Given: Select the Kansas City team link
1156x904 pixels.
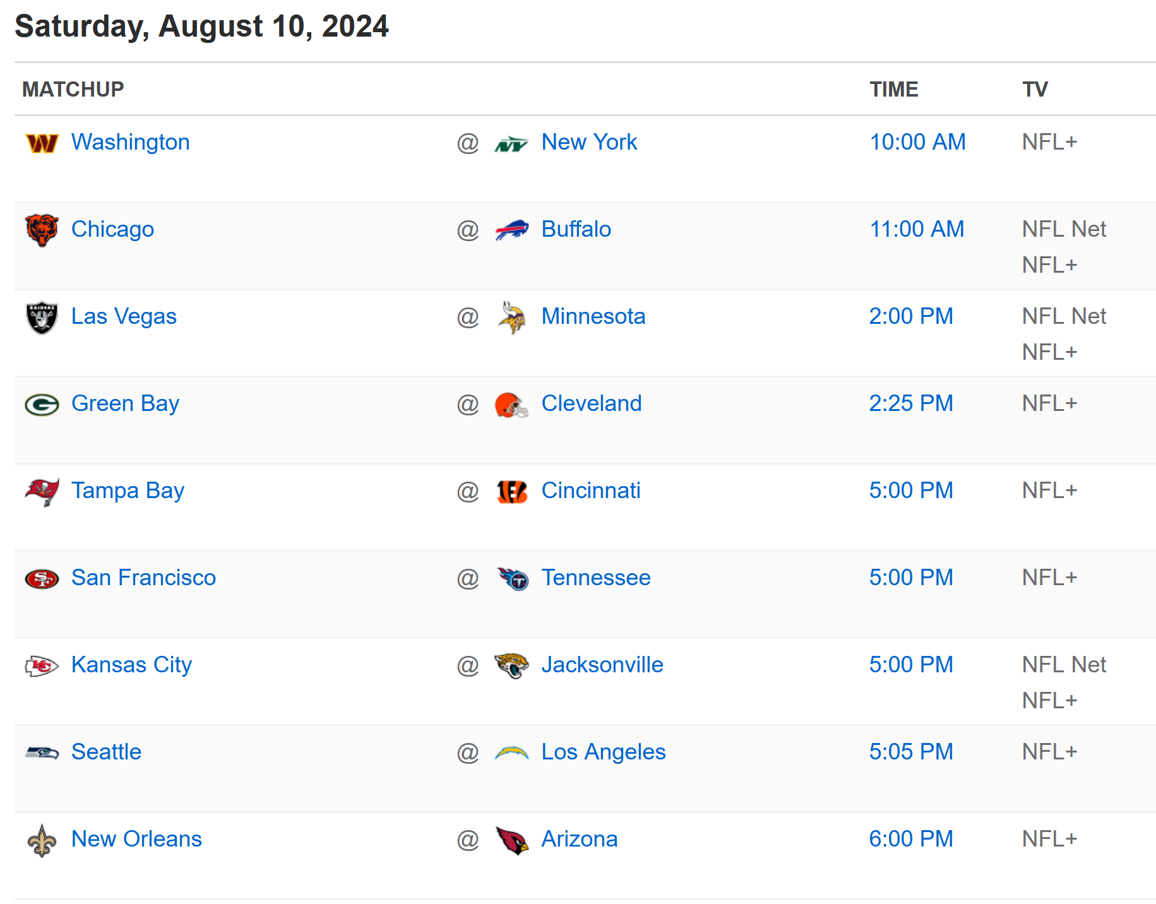Looking at the screenshot, I should 131,665.
